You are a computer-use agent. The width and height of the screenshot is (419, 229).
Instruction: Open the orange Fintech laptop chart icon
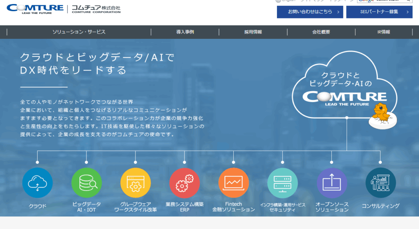coord(234,183)
